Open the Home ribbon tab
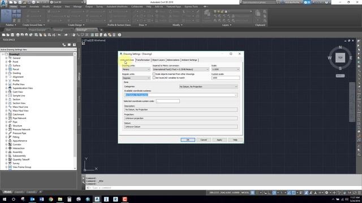Screen dimensions: 362x203 [x=14, y=7]
